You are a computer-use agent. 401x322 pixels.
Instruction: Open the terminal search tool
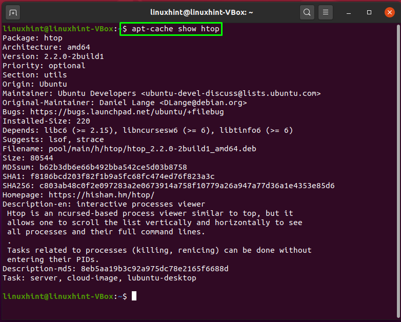307,12
